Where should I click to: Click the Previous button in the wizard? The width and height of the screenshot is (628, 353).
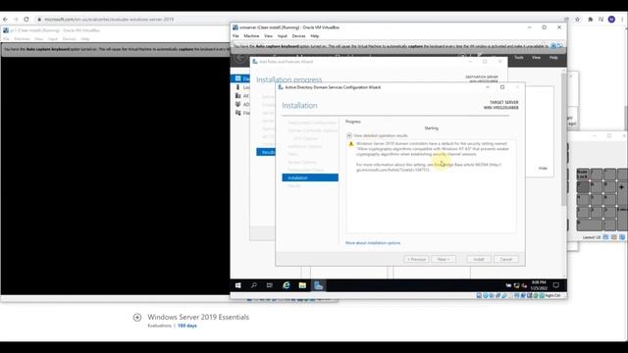coord(416,259)
